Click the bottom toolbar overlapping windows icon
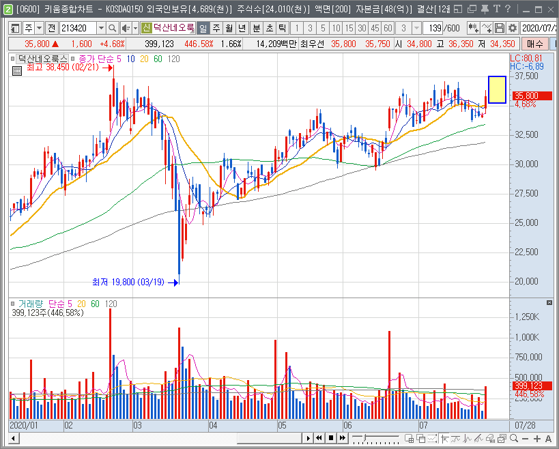This screenshot has height=449, width=559. (420, 438)
